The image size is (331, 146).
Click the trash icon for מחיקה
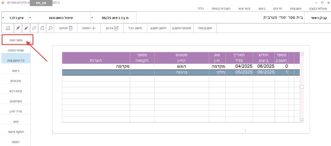tap(71, 28)
